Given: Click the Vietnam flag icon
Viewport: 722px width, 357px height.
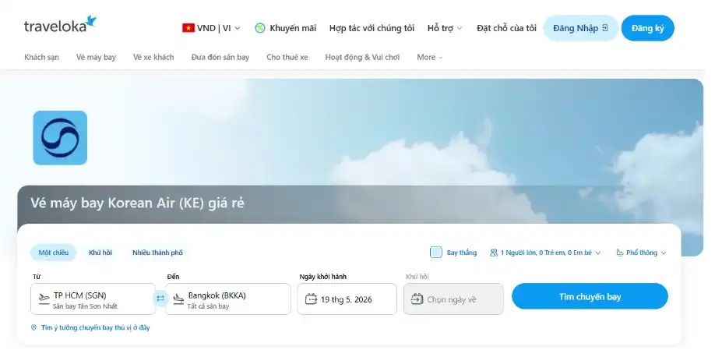Looking at the screenshot, I should coord(188,28).
